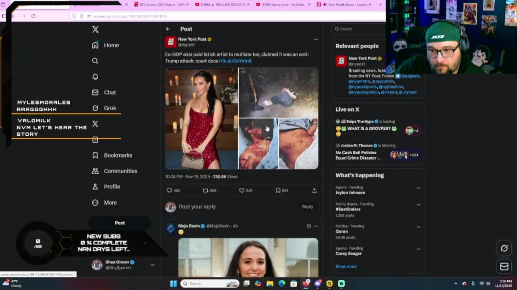This screenshot has width=517, height=290.
Task: Click the X logo in sidebar
Action: pos(95,29)
